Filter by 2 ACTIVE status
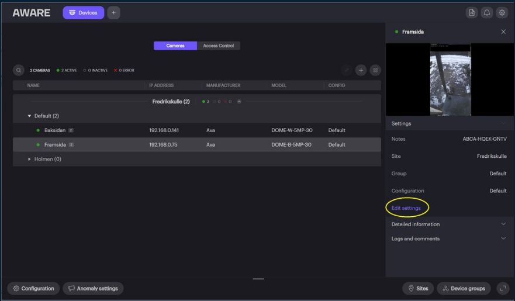This screenshot has width=515, height=301. 67,70
